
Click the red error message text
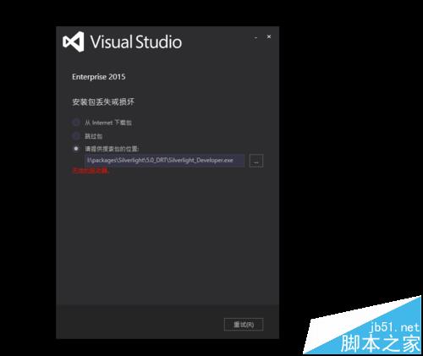pos(91,170)
